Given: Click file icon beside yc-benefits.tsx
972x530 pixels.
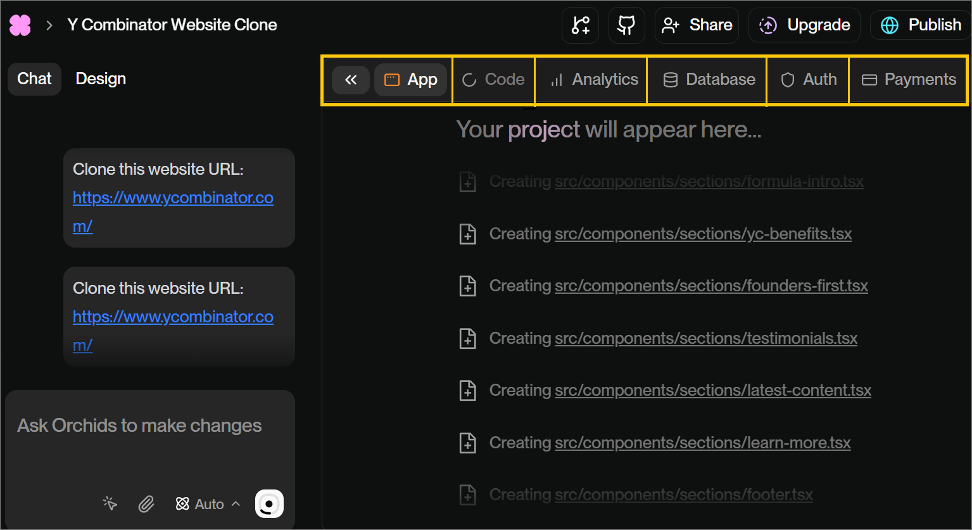Looking at the screenshot, I should [x=467, y=234].
